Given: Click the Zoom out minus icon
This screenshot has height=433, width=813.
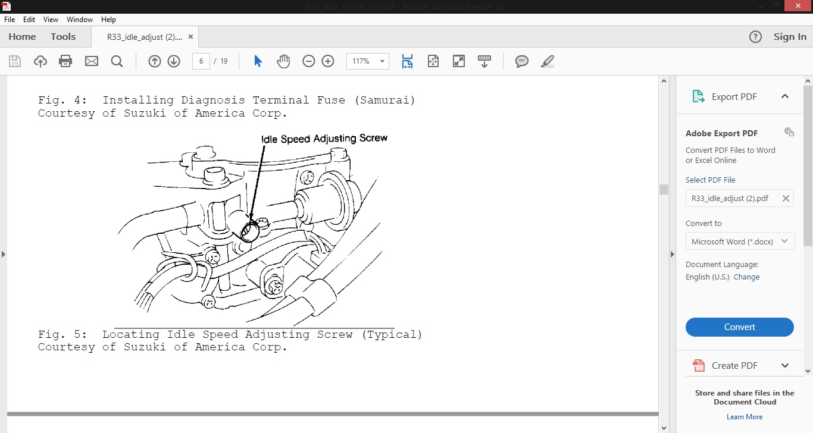Looking at the screenshot, I should (308, 61).
